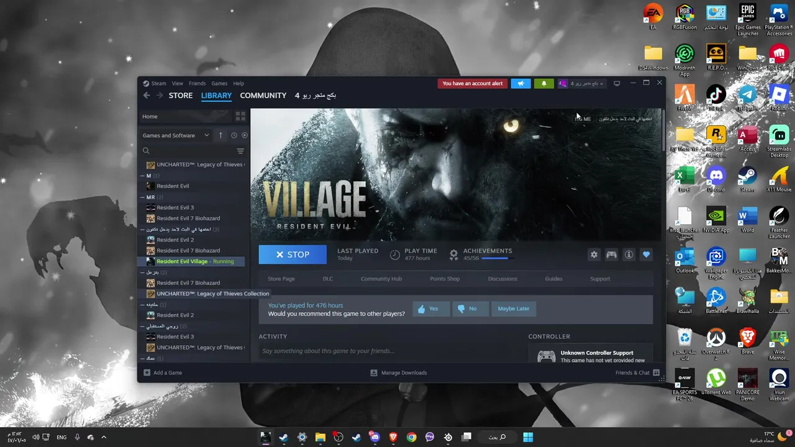Open the Support link
This screenshot has width=795, height=447.
tap(600, 279)
